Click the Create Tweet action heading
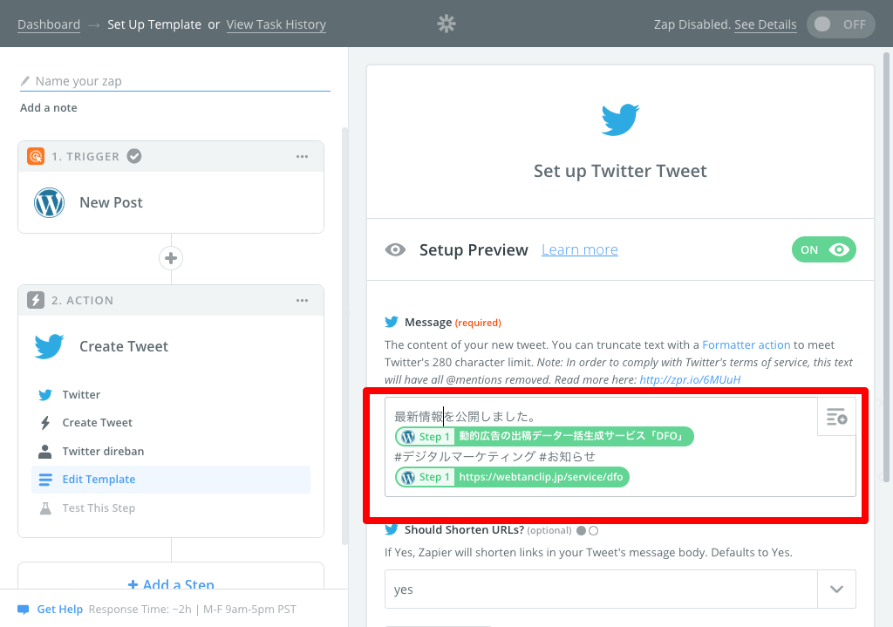Image resolution: width=893 pixels, height=627 pixels. (124, 346)
